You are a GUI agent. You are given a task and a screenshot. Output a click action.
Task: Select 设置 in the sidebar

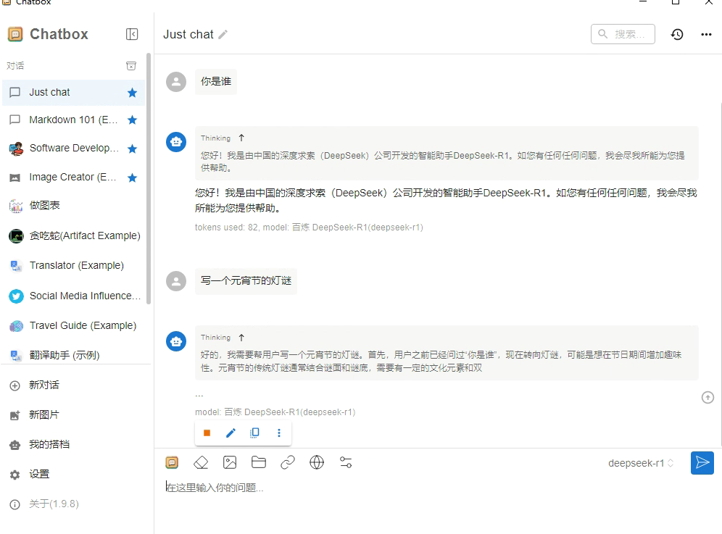(x=39, y=474)
